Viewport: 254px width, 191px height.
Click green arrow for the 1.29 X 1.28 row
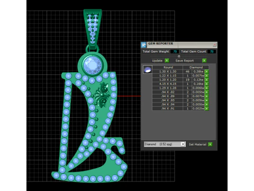207,88
